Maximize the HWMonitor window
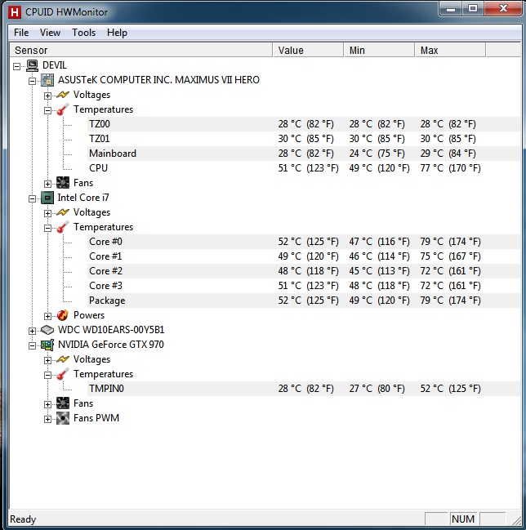The width and height of the screenshot is (526, 530). coord(473,9)
